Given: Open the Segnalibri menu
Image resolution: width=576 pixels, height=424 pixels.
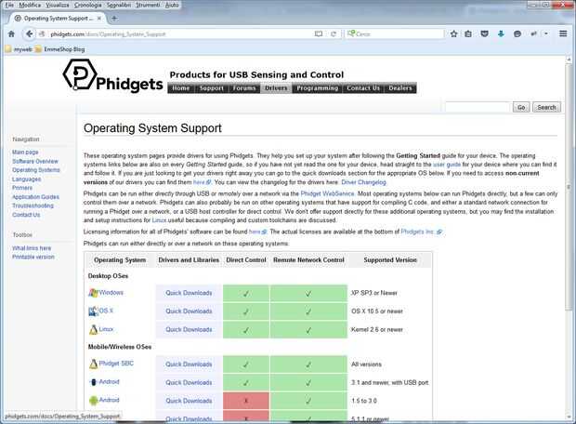Looking at the screenshot, I should pyautogui.click(x=119, y=5).
